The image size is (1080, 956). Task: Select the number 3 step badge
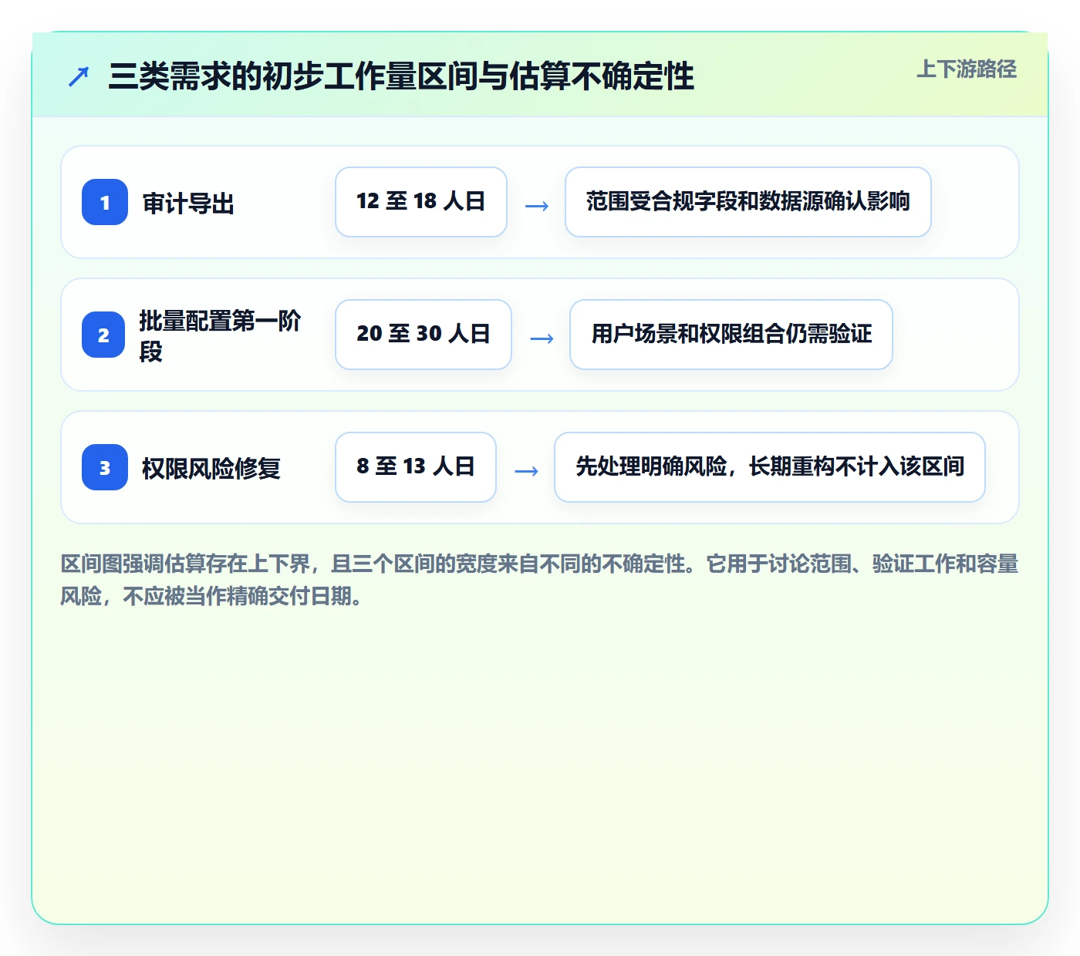(x=105, y=467)
